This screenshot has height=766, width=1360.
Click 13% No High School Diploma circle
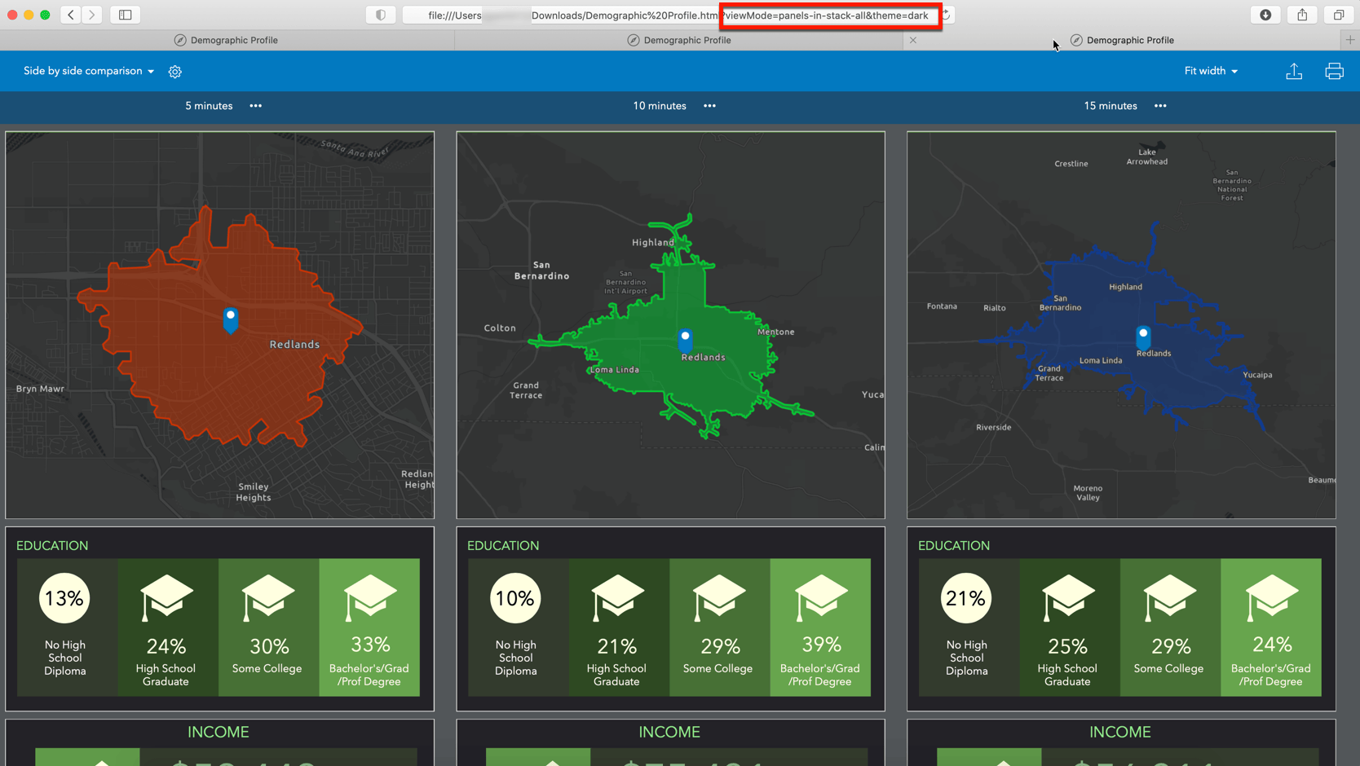[x=64, y=598]
